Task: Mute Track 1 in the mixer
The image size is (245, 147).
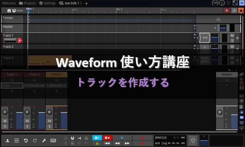Action: pos(5,121)
